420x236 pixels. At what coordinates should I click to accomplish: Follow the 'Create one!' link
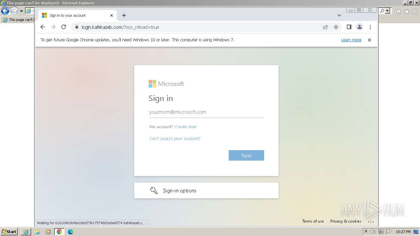[186, 127]
